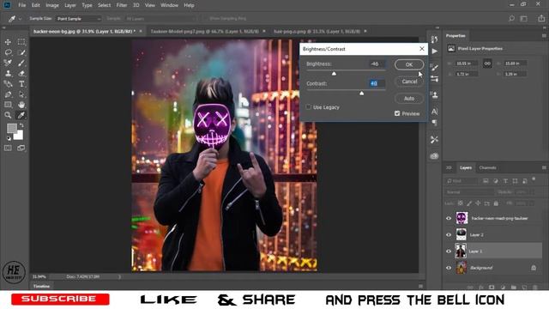The width and height of the screenshot is (549, 309).
Task: Open the Sample Size dropdown
Action: pyautogui.click(x=78, y=19)
